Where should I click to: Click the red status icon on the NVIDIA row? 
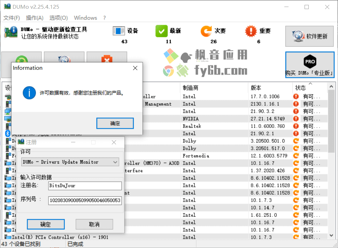click(296, 119)
